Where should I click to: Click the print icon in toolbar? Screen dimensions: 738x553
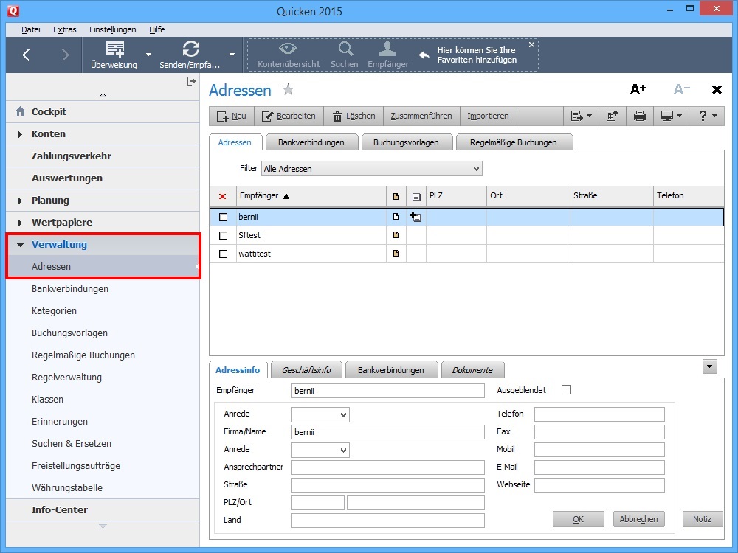coord(640,116)
